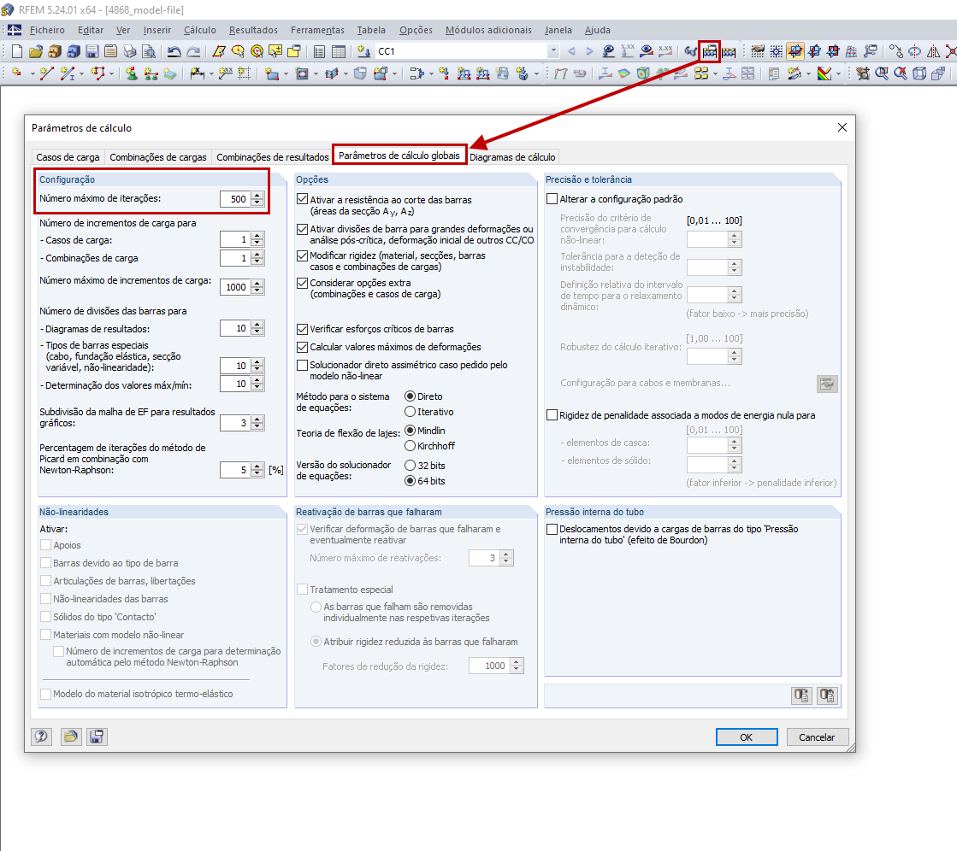Open the 'Resultados' menu
The image size is (957, 851).
pos(253,30)
